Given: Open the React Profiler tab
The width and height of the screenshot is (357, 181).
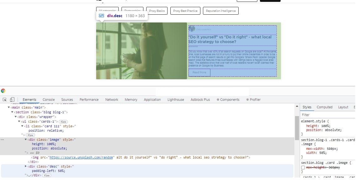Looking at the screenshot, I should coord(253,100).
